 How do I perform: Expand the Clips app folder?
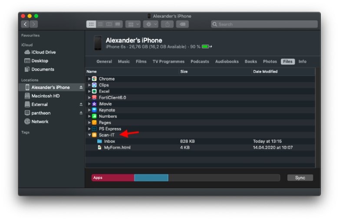pos(89,85)
